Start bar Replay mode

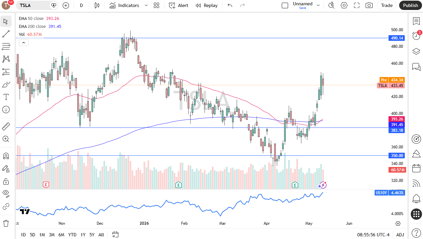pos(207,5)
